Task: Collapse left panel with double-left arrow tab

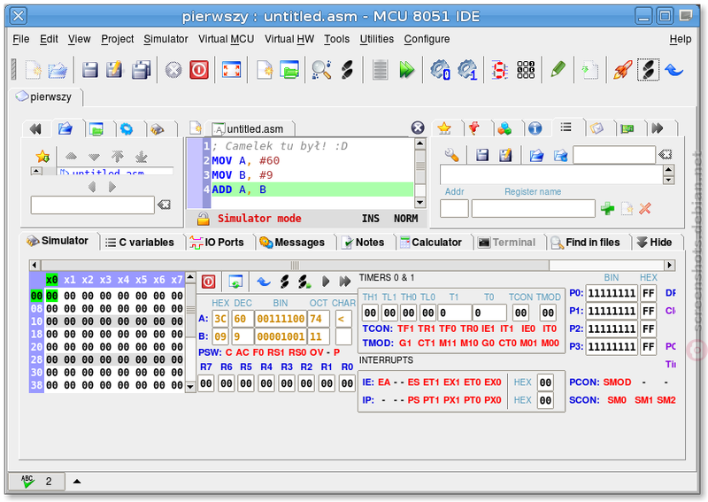Action: click(35, 128)
